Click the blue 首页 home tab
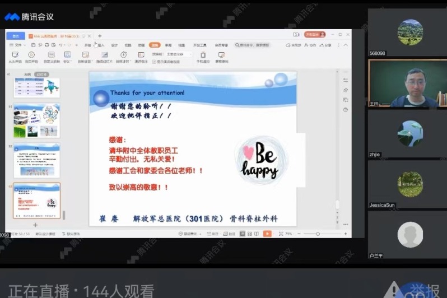Screen dimensions: 447x298 pyautogui.click(x=16, y=36)
